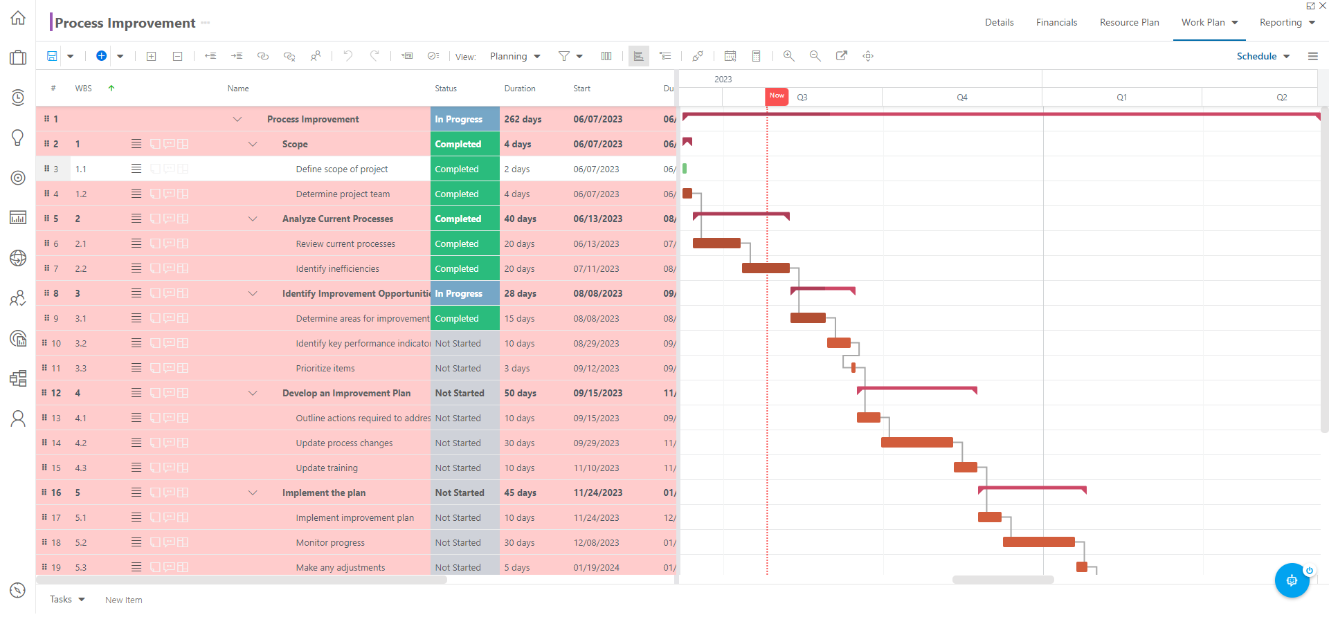Click the Columns chooser icon
Screen dimensions: 1329x617
click(x=606, y=56)
